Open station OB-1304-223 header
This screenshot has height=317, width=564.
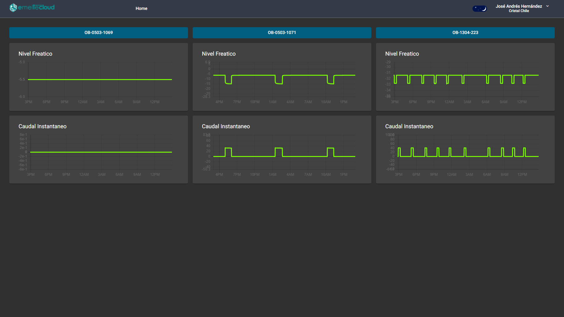click(x=465, y=33)
